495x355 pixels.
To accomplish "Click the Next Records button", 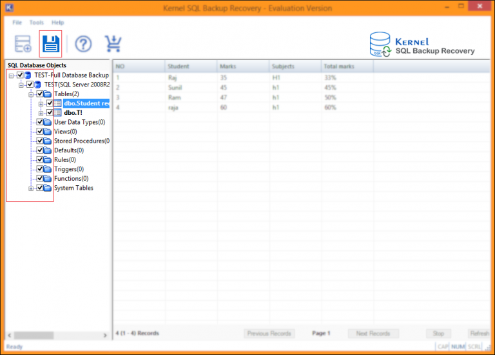I will click(x=373, y=334).
